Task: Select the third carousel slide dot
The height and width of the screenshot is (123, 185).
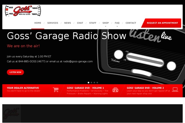Action: [x=94, y=82]
